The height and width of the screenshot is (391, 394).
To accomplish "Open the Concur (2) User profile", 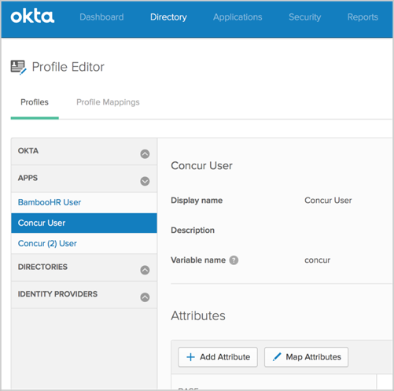I will point(47,243).
